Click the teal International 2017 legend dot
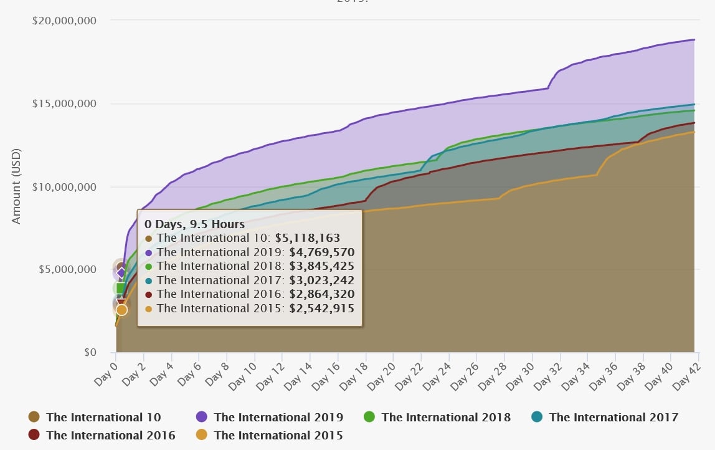The width and height of the screenshot is (715, 450). [537, 417]
